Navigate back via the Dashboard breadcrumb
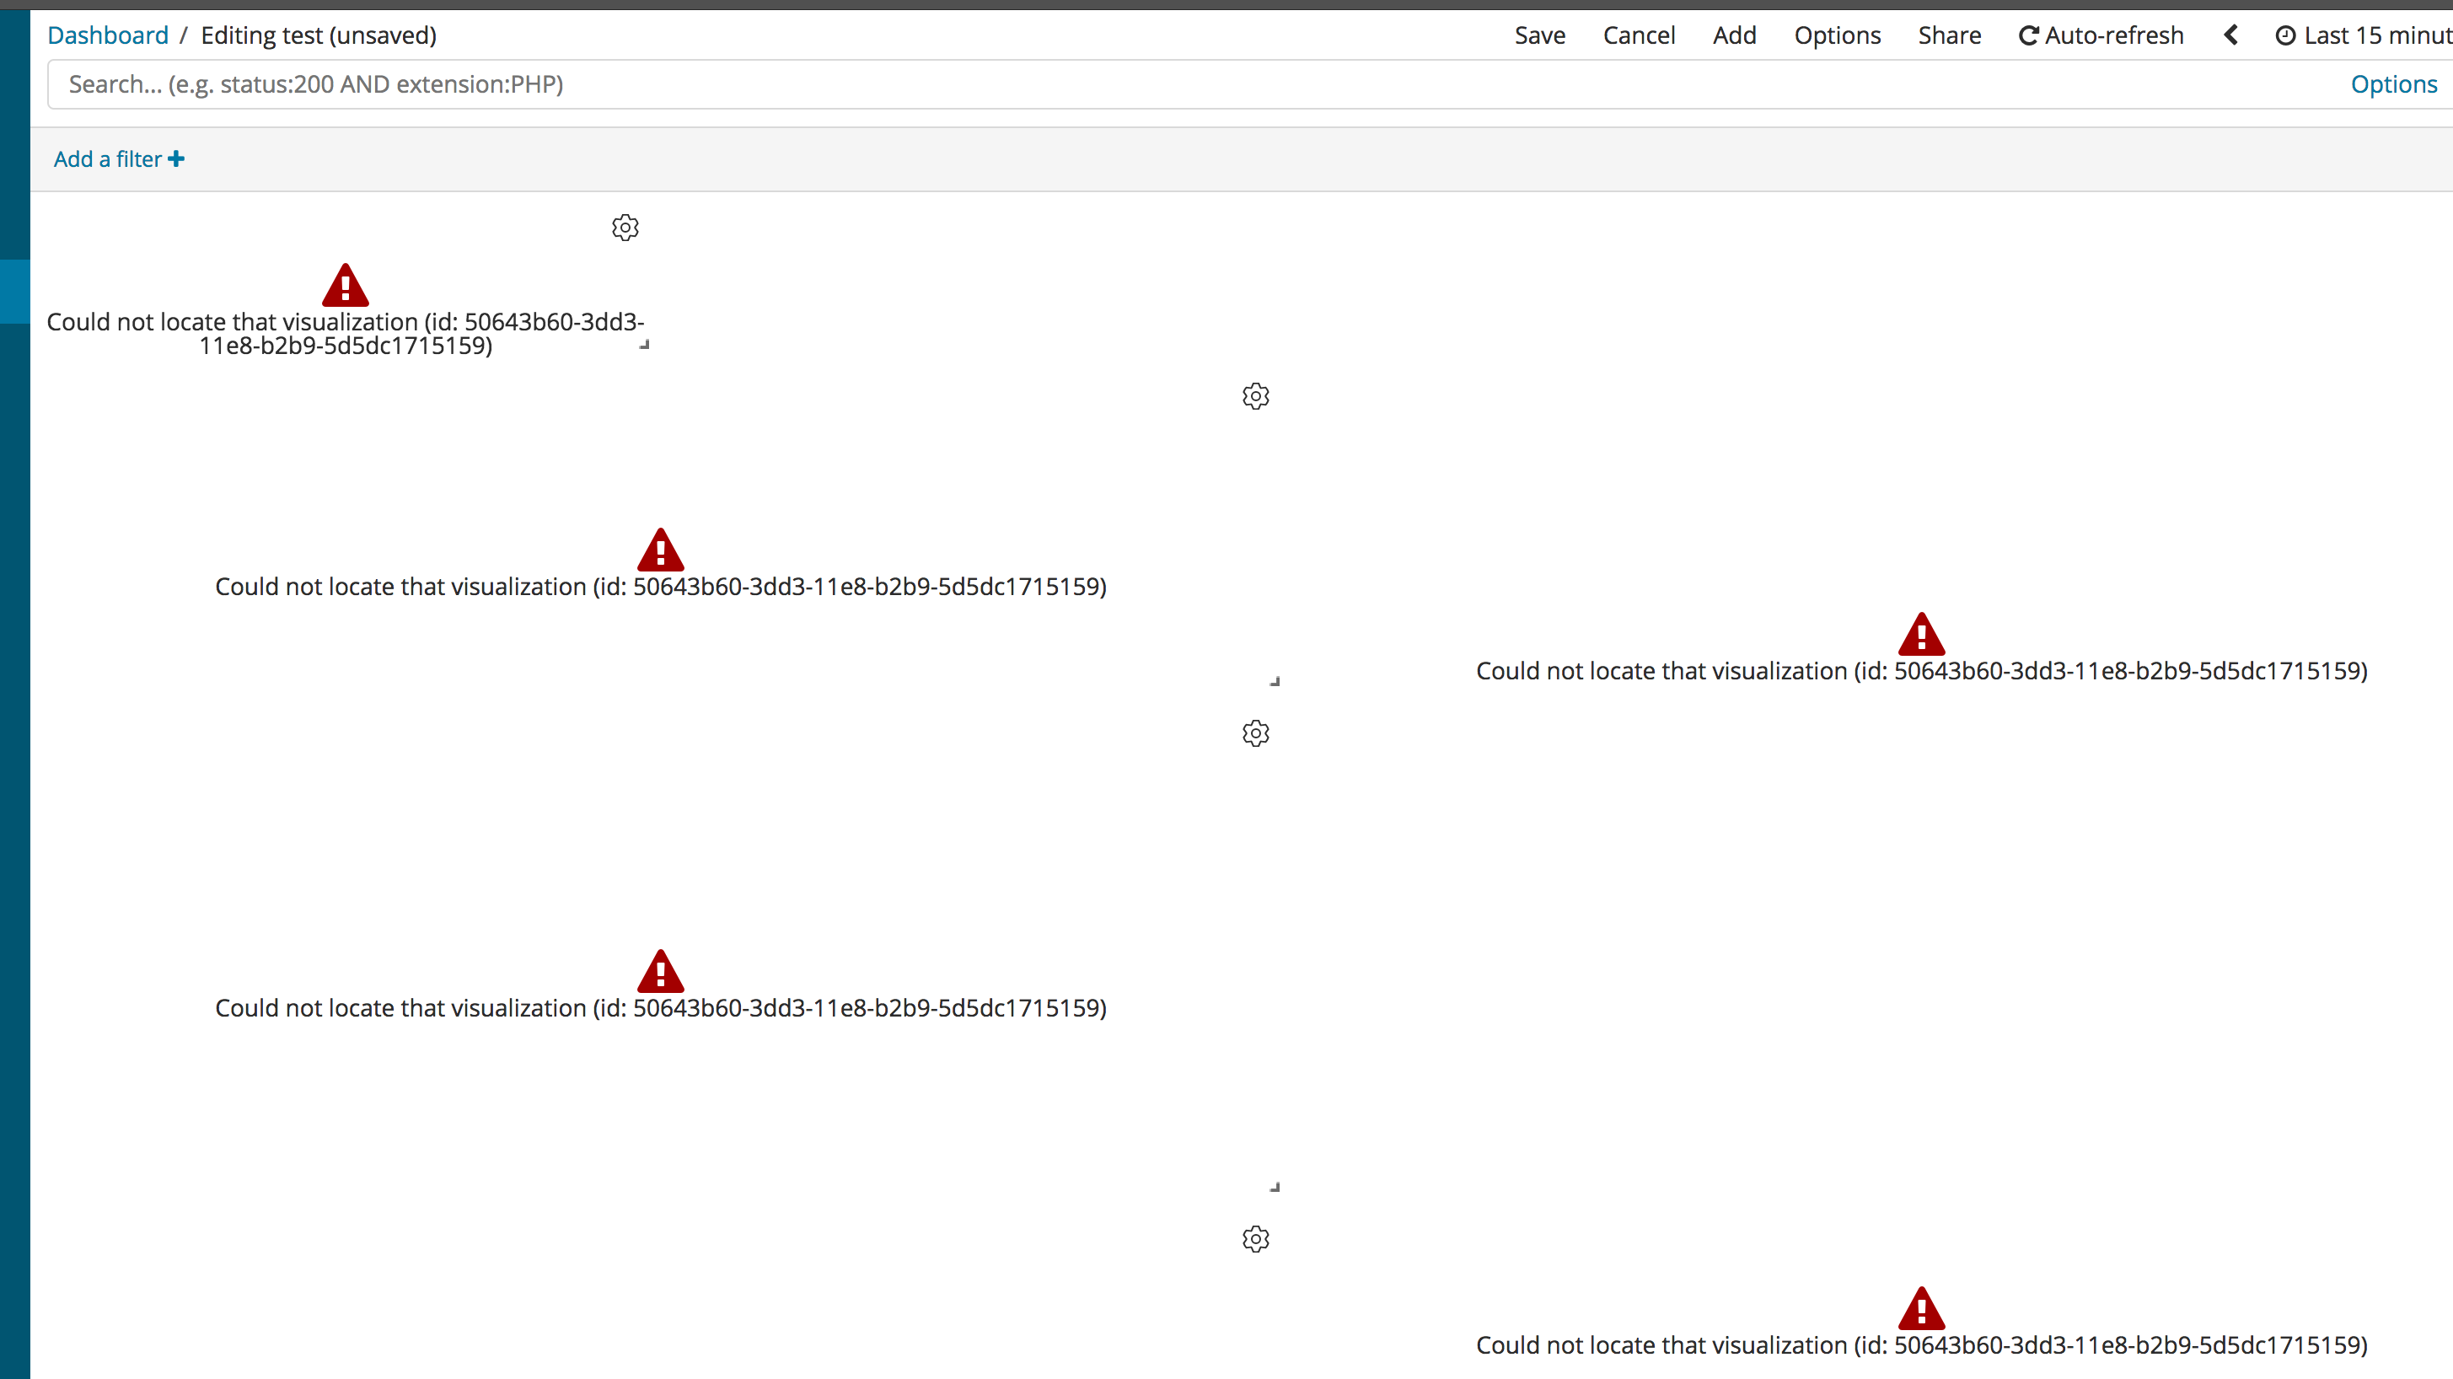 tap(107, 35)
